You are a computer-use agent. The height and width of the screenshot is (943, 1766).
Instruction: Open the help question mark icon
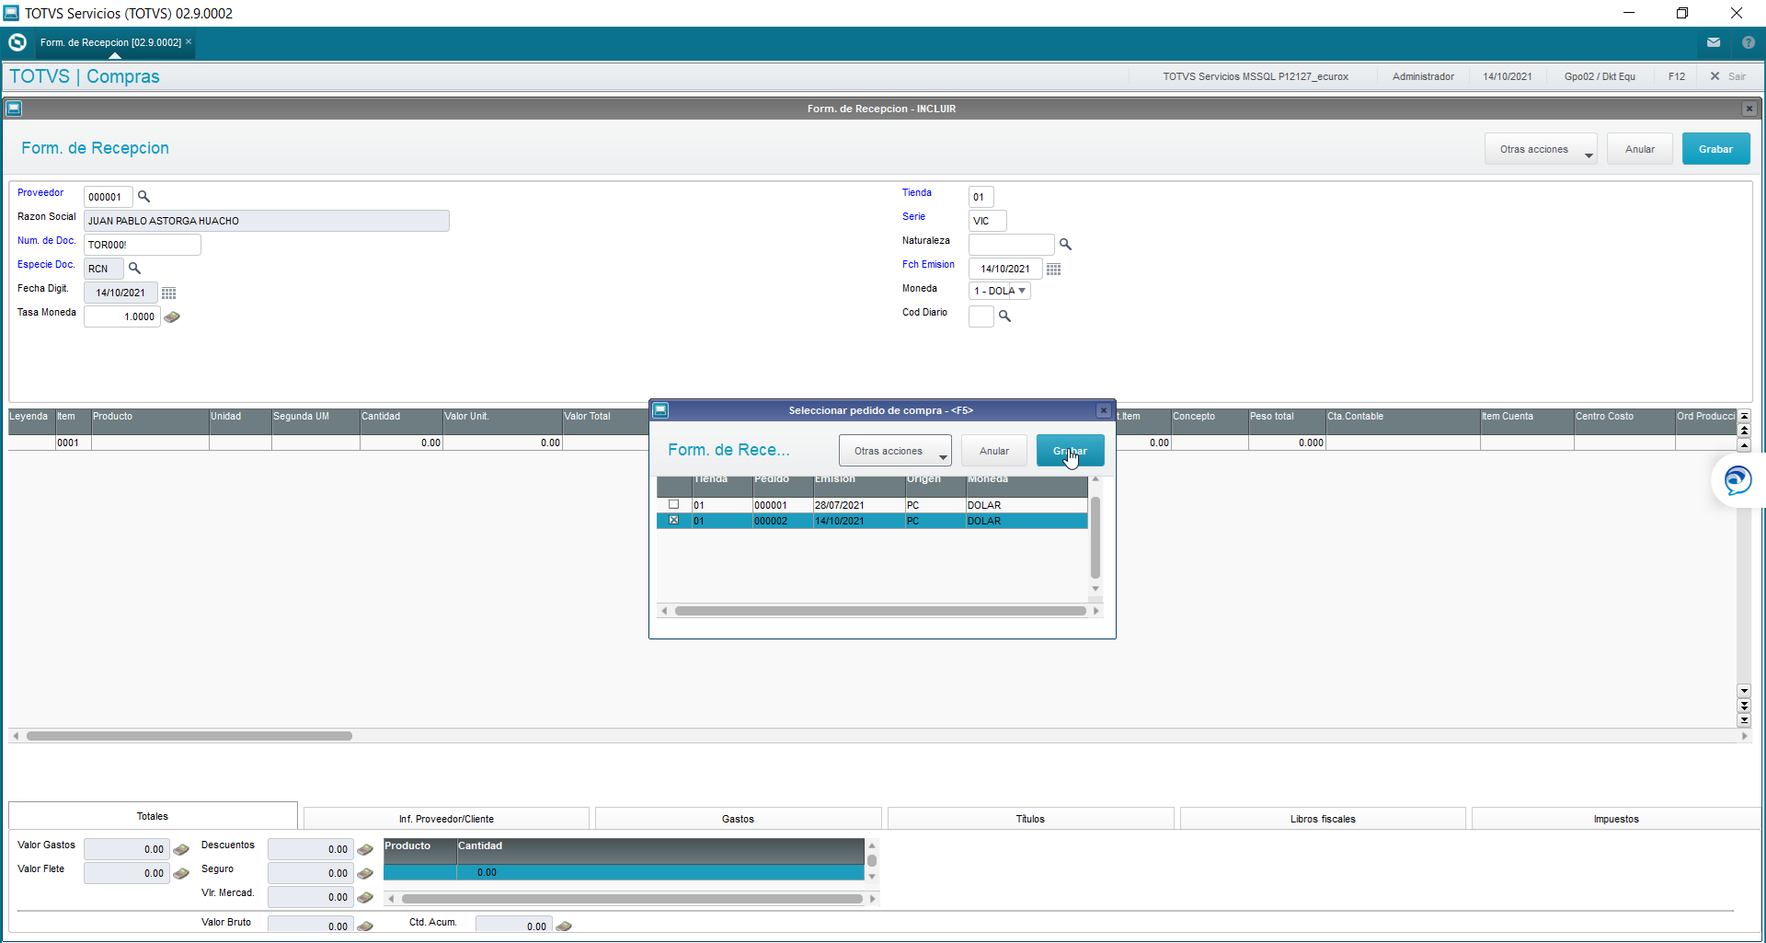(1749, 42)
